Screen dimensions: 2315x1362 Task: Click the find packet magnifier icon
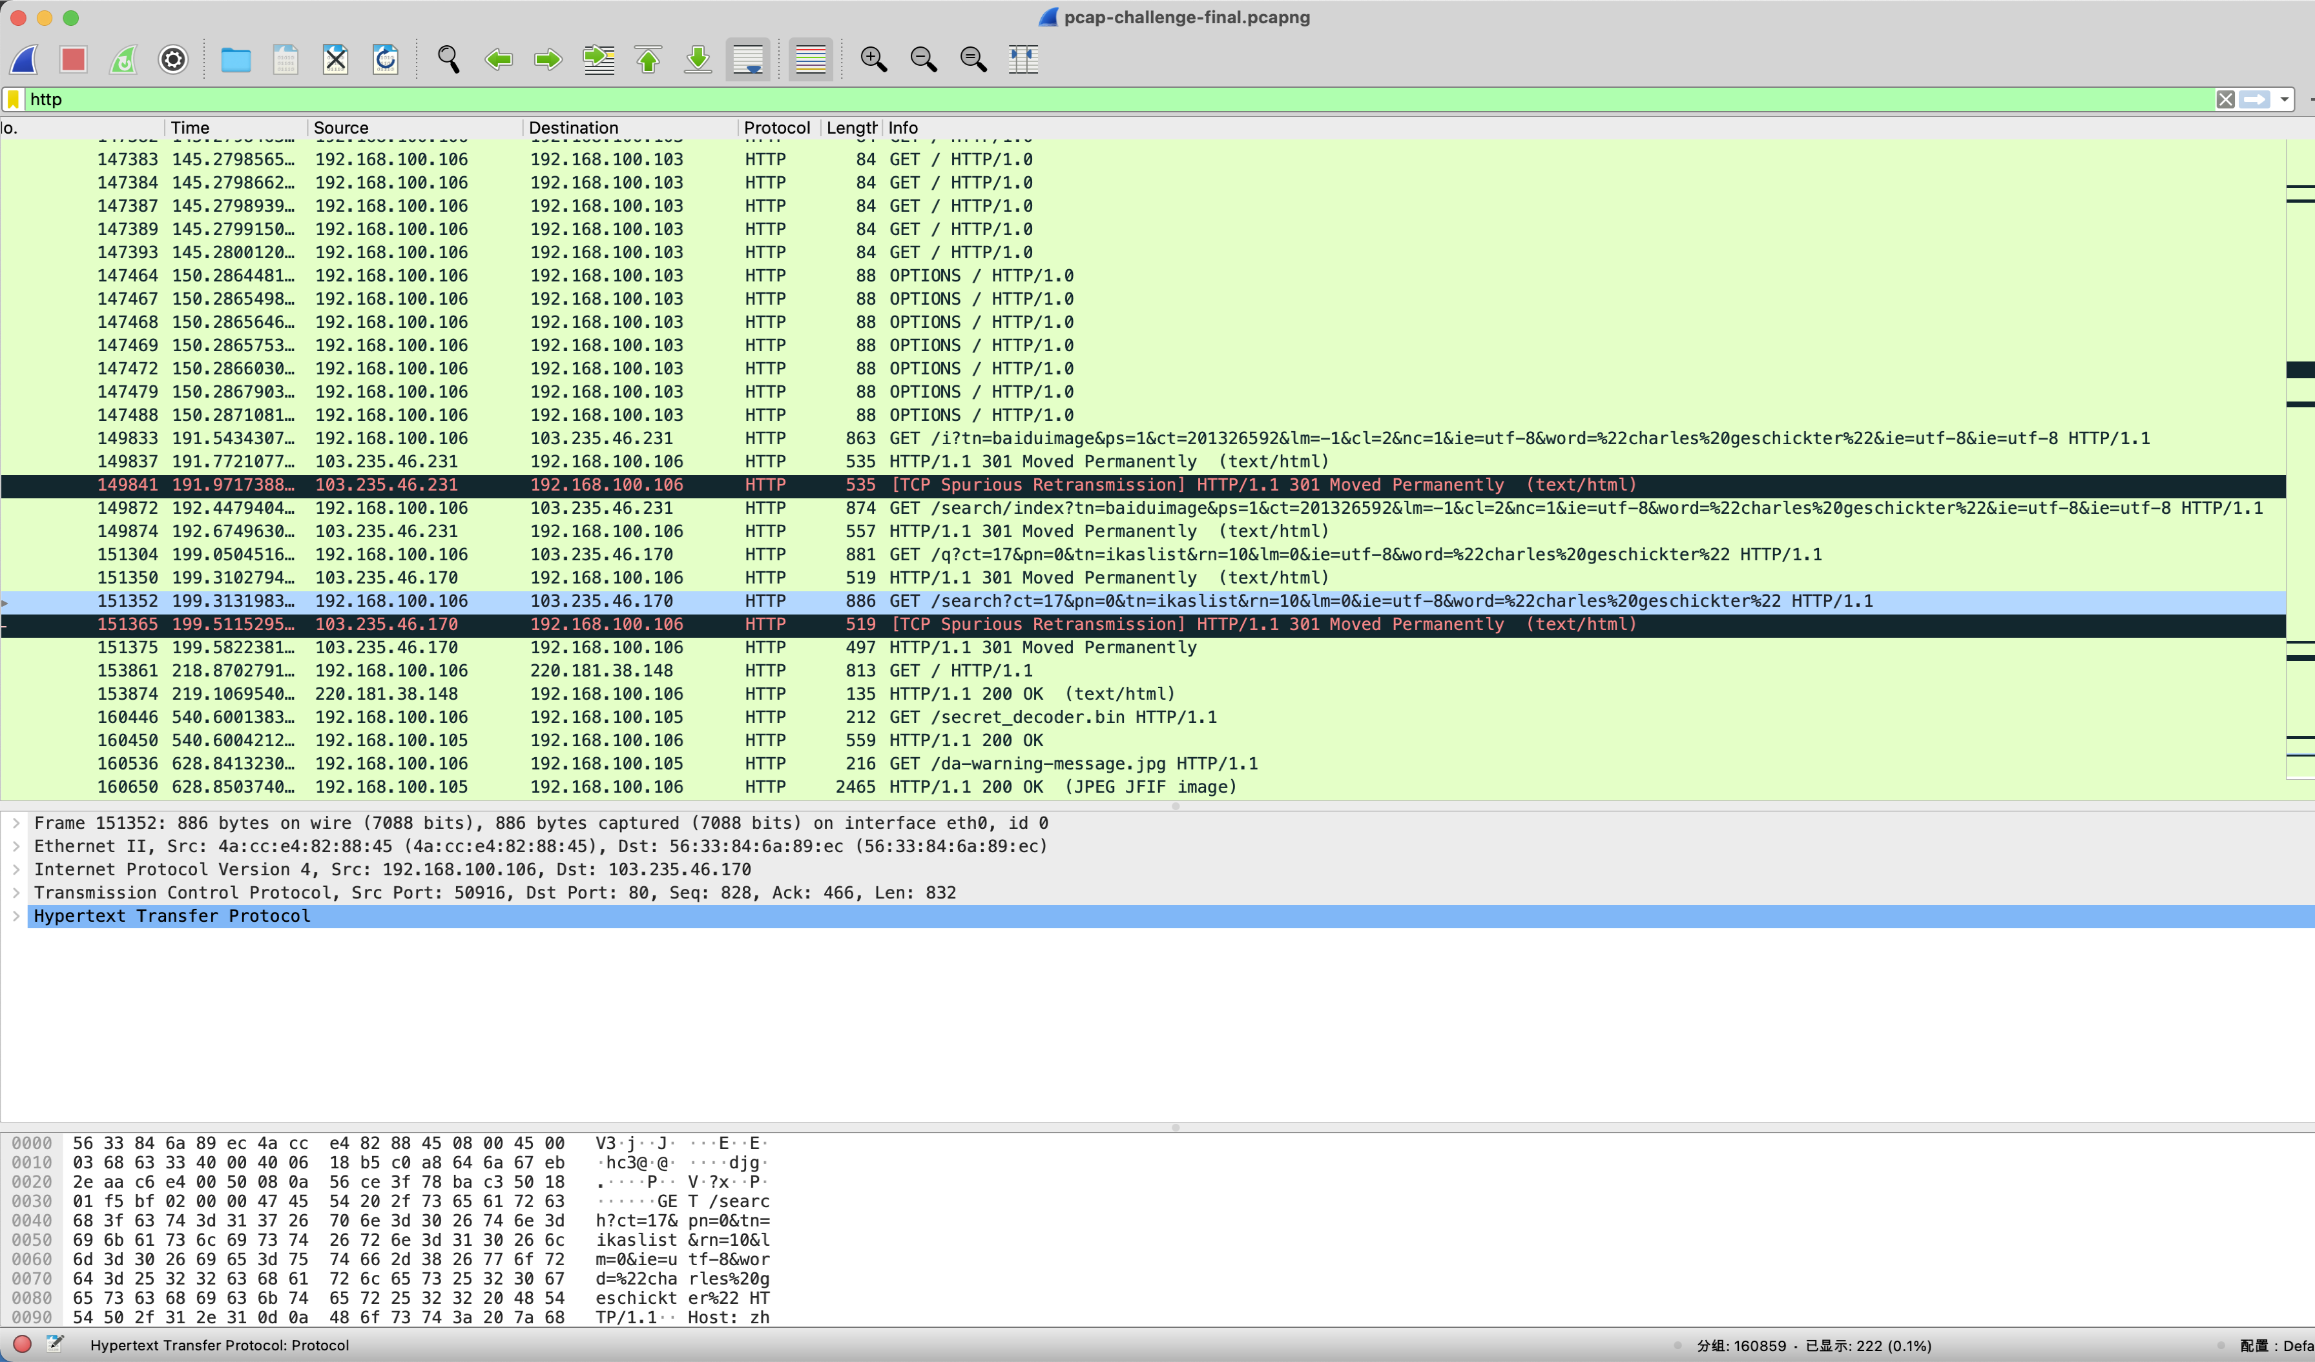pyautogui.click(x=448, y=59)
